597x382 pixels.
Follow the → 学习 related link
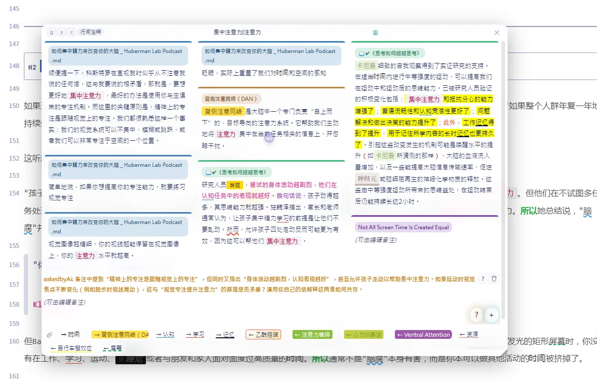(x=195, y=334)
